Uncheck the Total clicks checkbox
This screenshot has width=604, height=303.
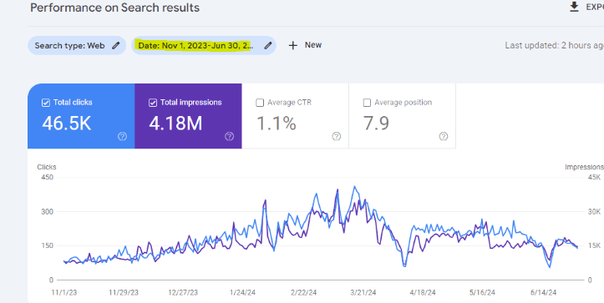46,103
